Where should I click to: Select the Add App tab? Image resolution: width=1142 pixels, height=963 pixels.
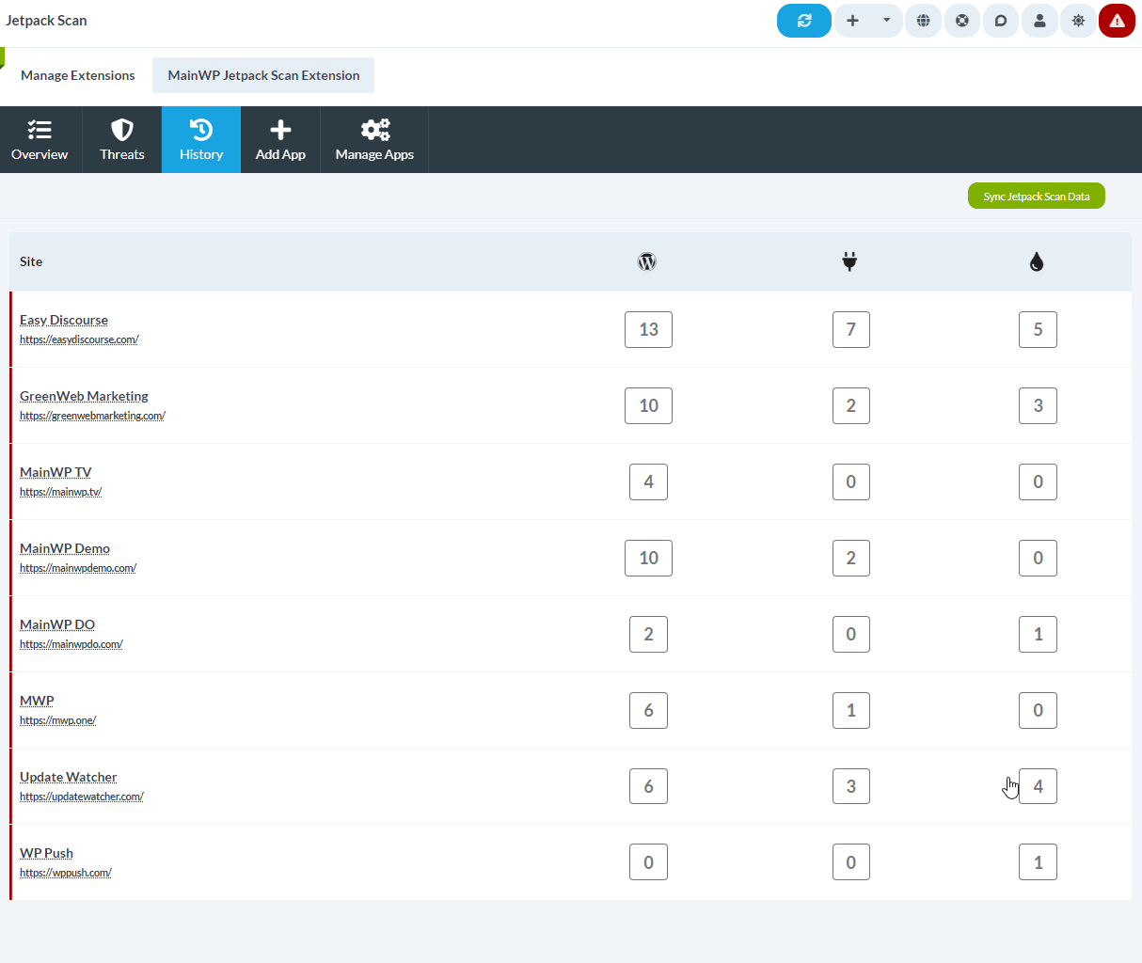pyautogui.click(x=279, y=139)
